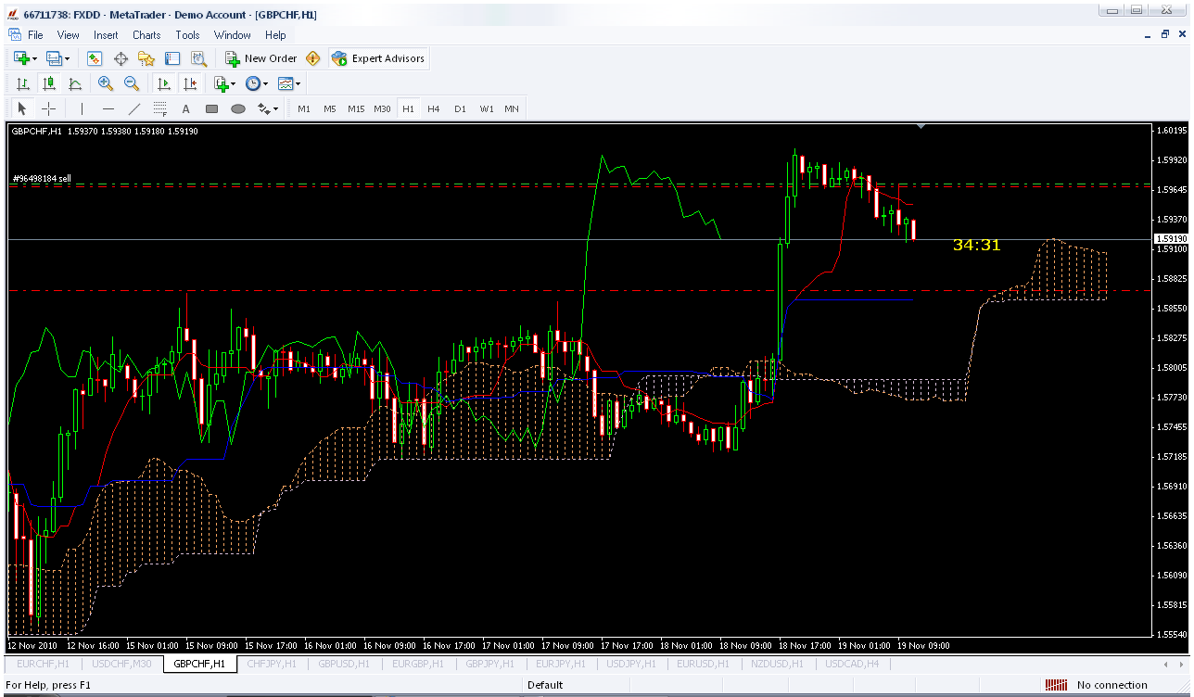Open the Insert menu
The width and height of the screenshot is (1194, 697).
coord(106,35)
